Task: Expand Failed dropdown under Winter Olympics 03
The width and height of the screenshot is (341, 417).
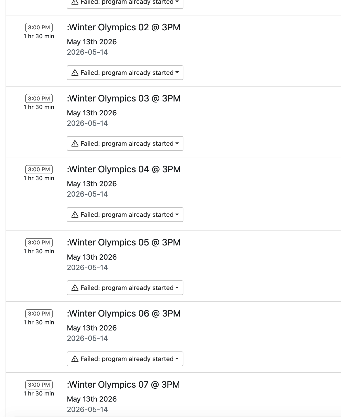Action: pyautogui.click(x=125, y=143)
